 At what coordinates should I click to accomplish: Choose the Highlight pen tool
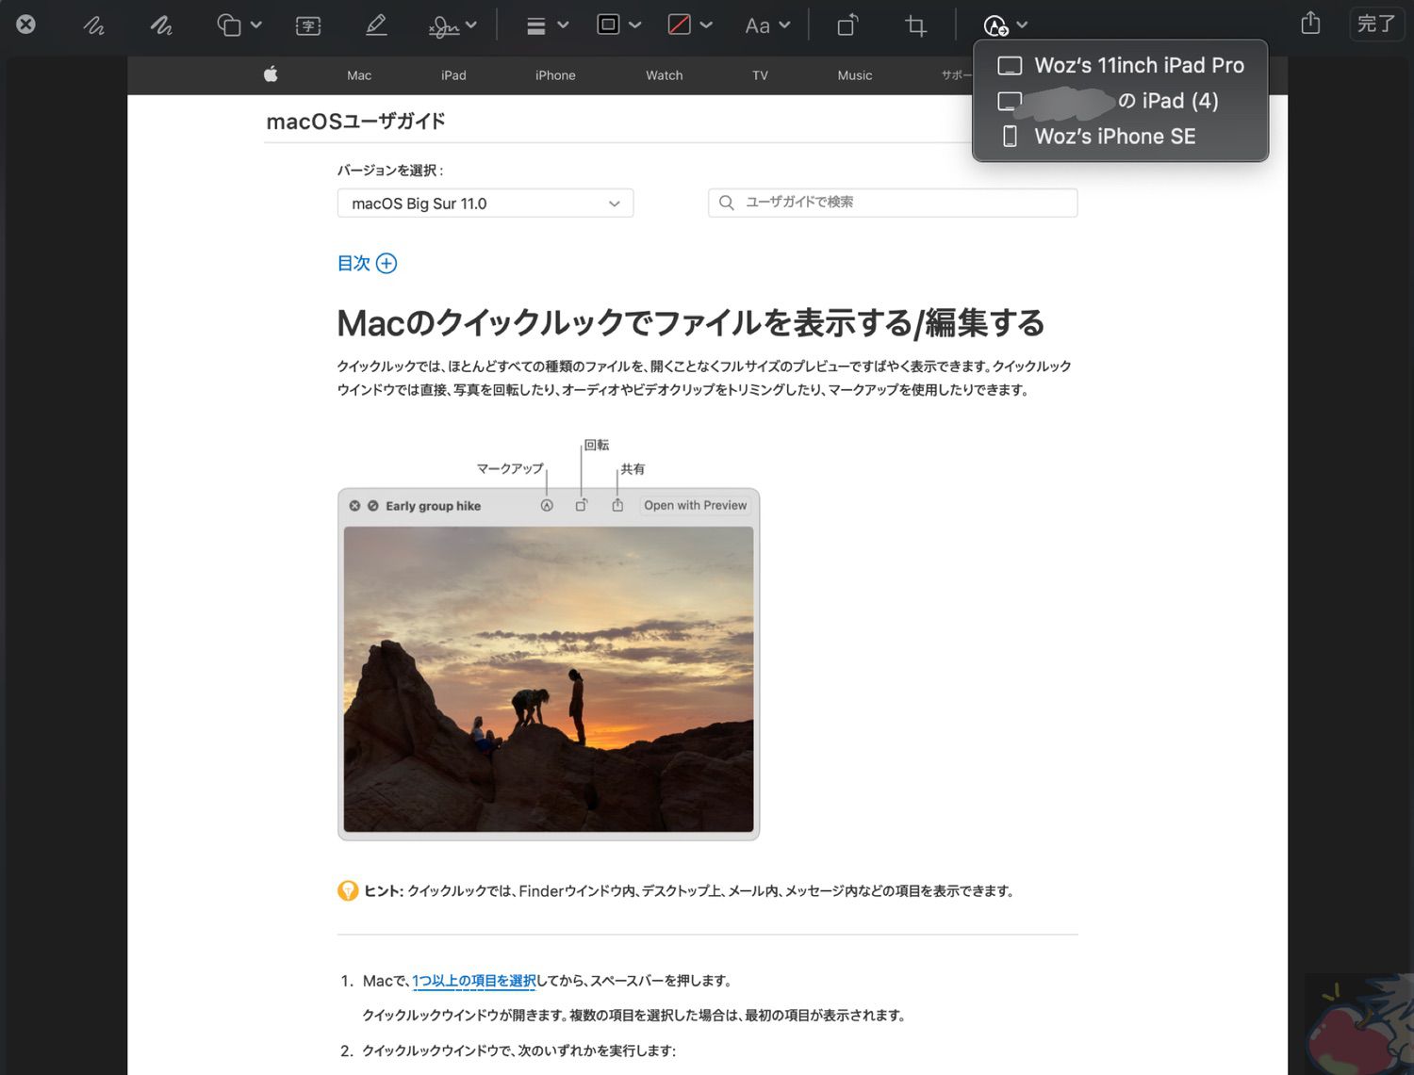[x=376, y=25]
